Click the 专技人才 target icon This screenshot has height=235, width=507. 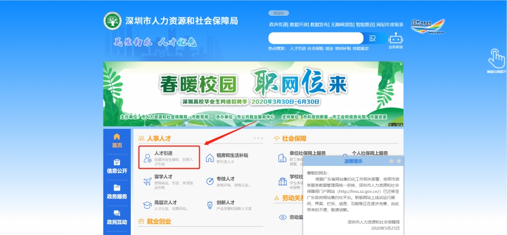pos(210,182)
